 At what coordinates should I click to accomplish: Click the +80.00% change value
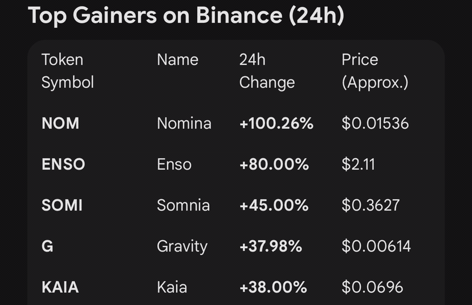[x=274, y=164]
